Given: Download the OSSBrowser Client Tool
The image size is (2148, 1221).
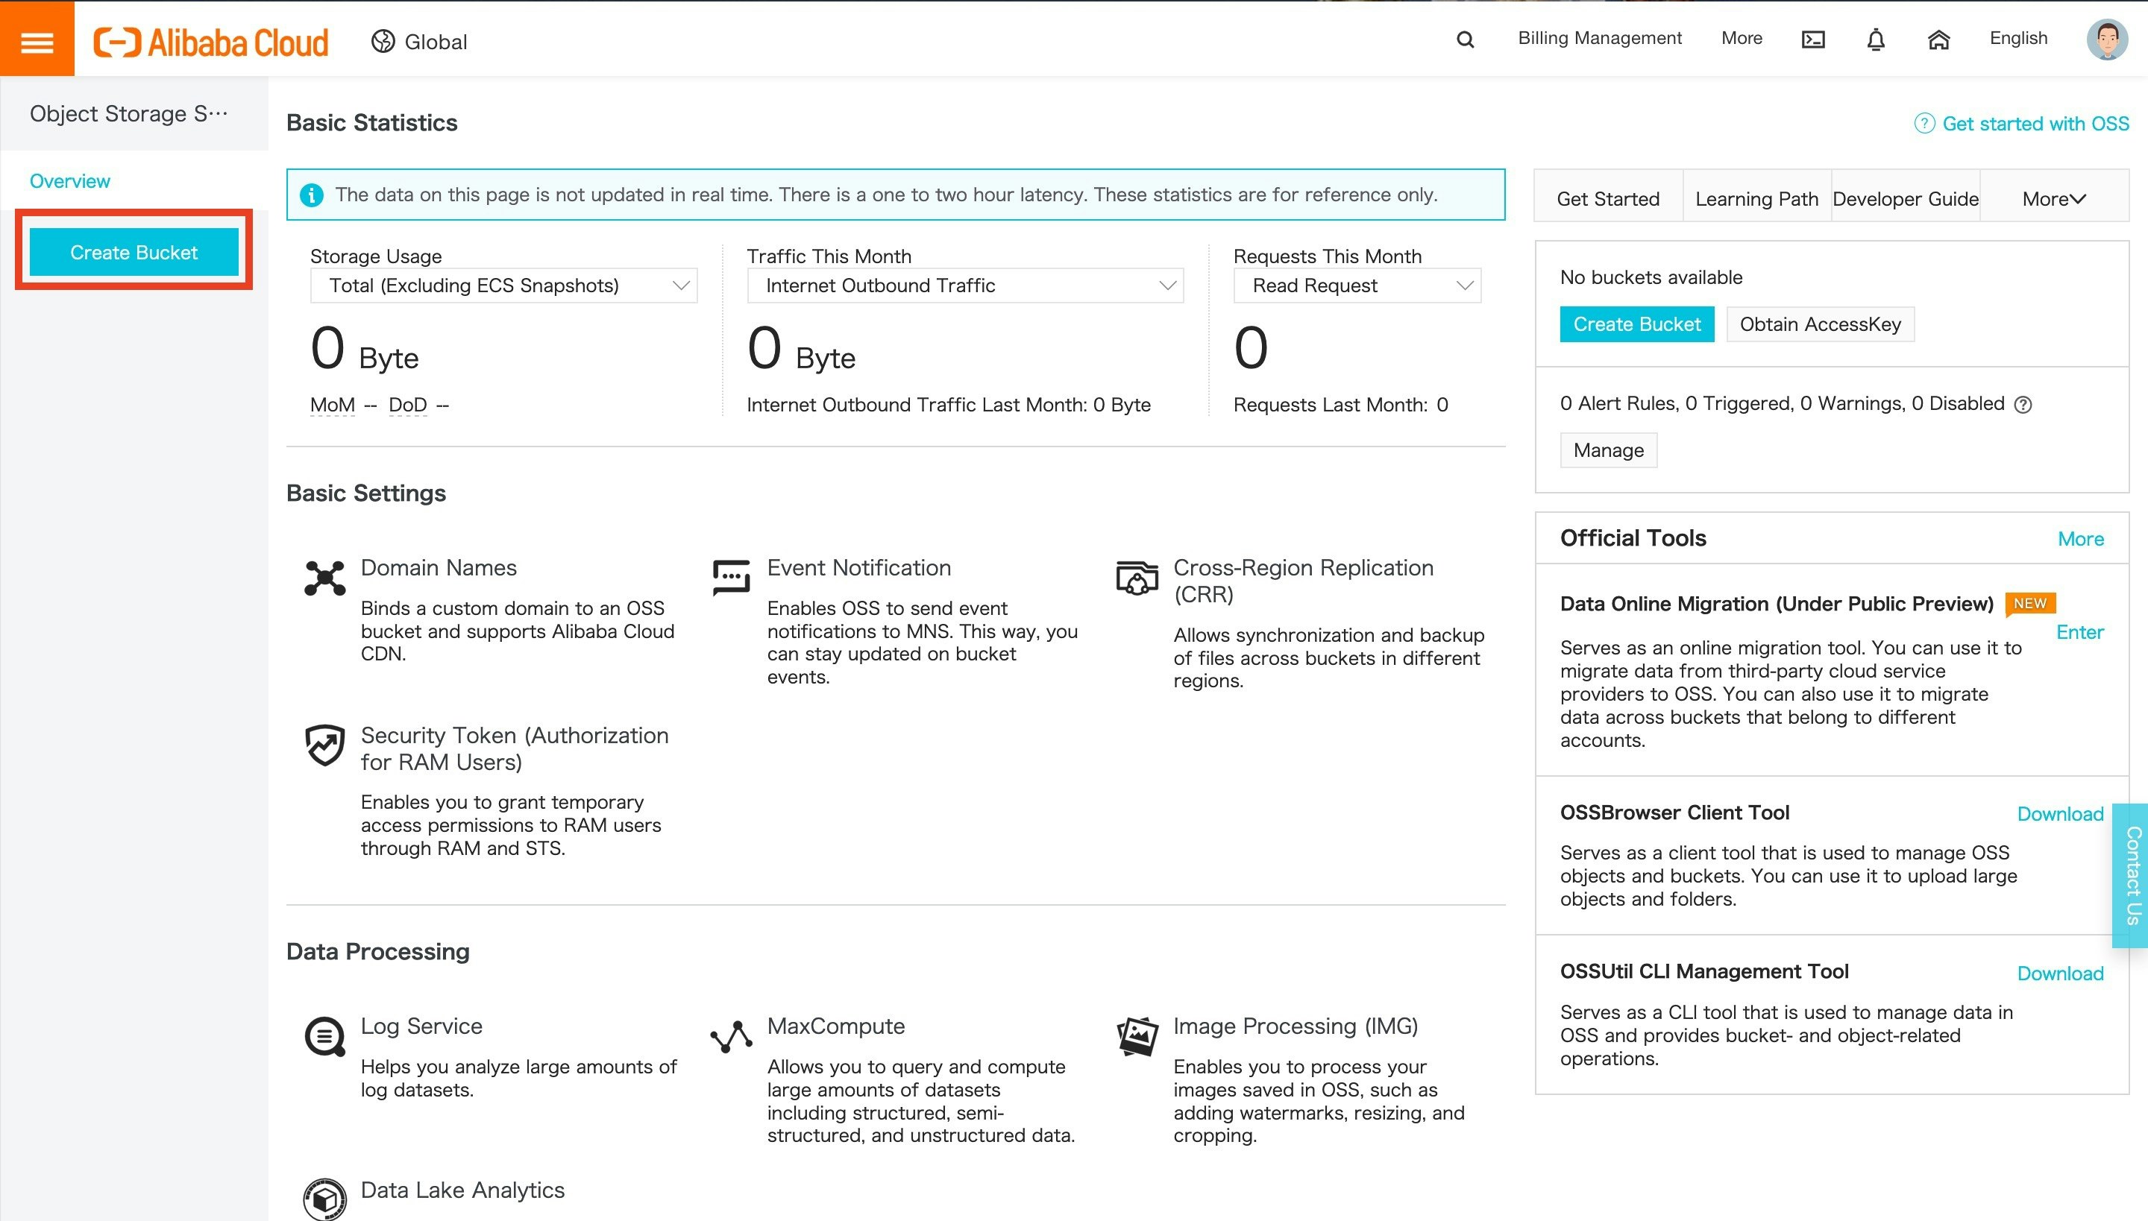Looking at the screenshot, I should (2060, 813).
